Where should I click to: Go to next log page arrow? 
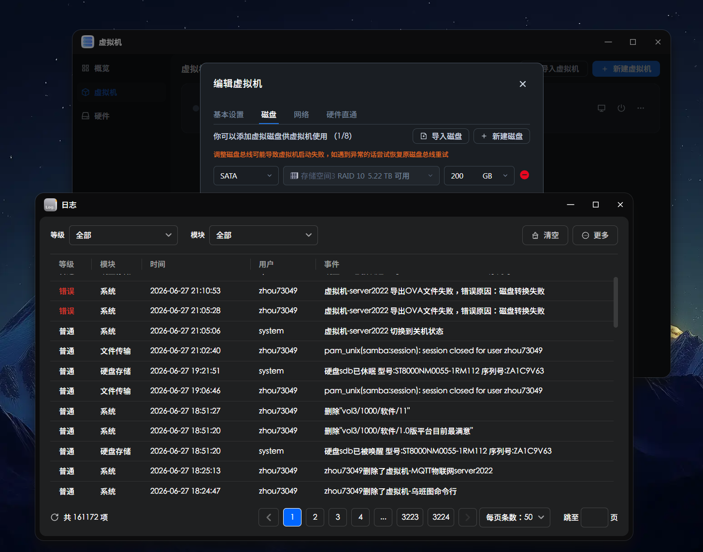click(467, 517)
